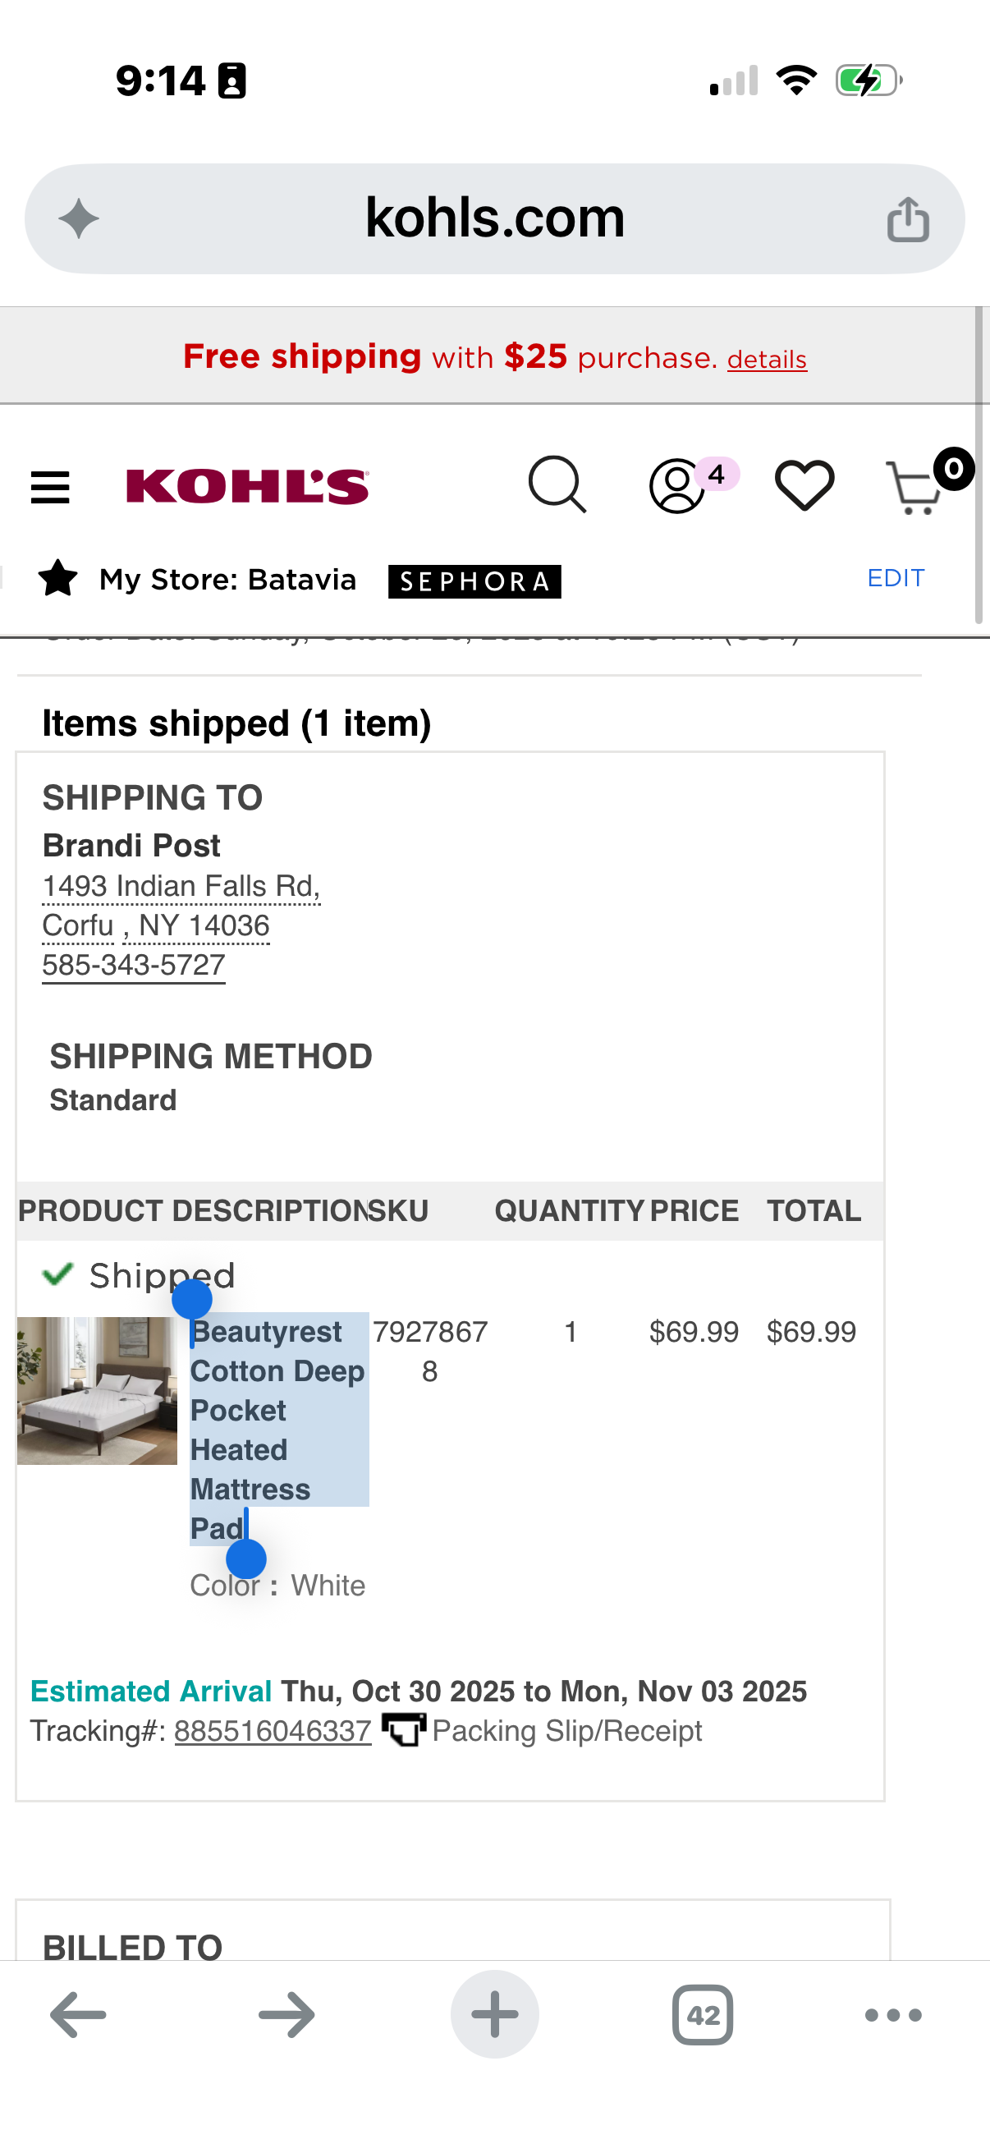This screenshot has height=2153, width=990.
Task: Click the printer Packing Slip icon
Action: pos(404,1729)
